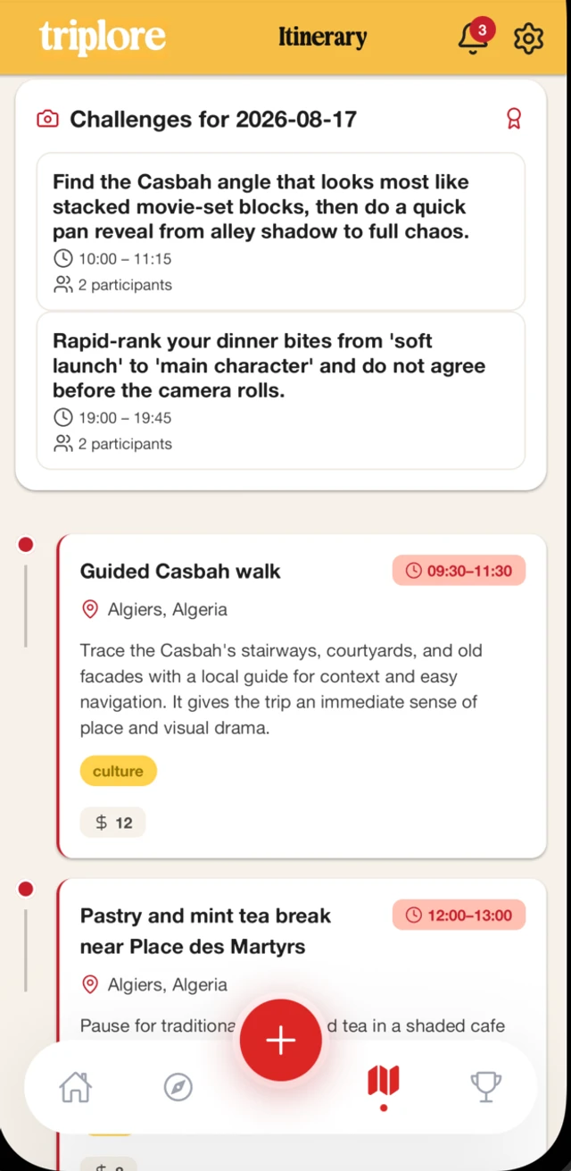Open the Casbah angle challenge card
This screenshot has height=1171, width=571.
[280, 231]
